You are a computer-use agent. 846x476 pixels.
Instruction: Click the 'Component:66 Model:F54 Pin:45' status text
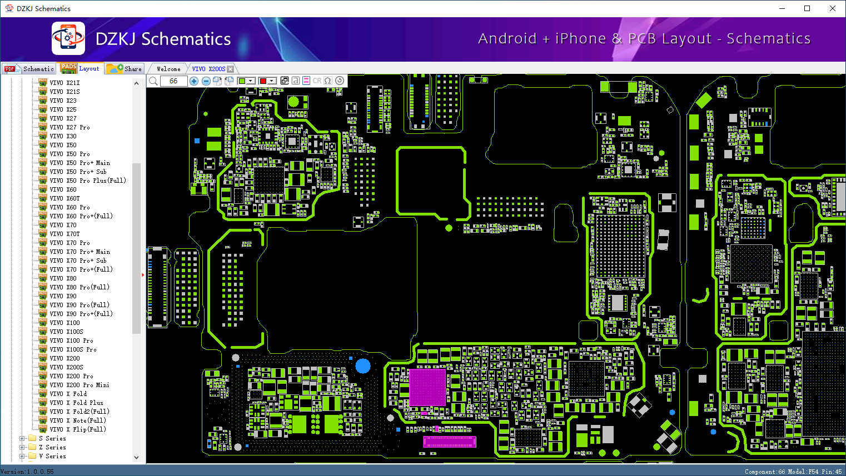click(794, 472)
